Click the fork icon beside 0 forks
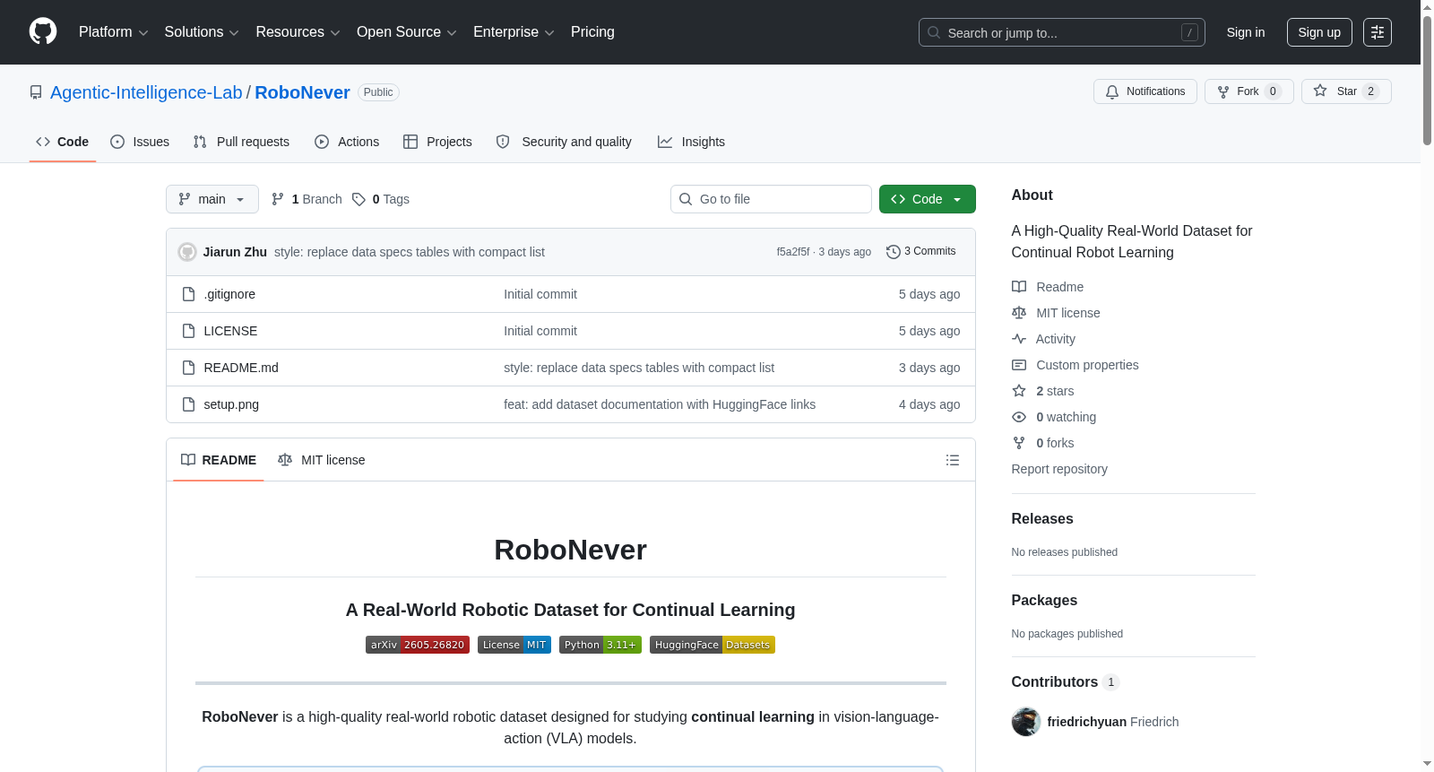 pos(1019,443)
